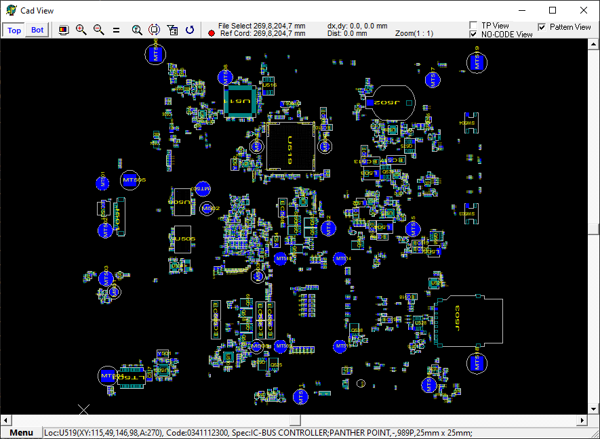Click the red Ref Cord indicator dot
The width and height of the screenshot is (600, 439).
212,33
